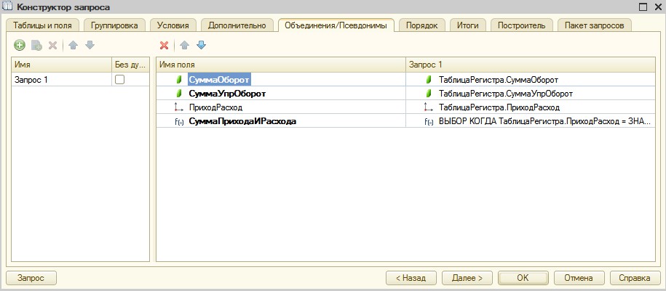This screenshot has width=666, height=291.
Task: Click the Запрос 1 column header
Action: pyautogui.click(x=531, y=65)
